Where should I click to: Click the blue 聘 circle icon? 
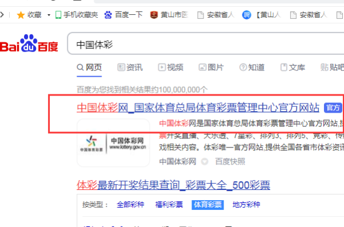[247, 15]
